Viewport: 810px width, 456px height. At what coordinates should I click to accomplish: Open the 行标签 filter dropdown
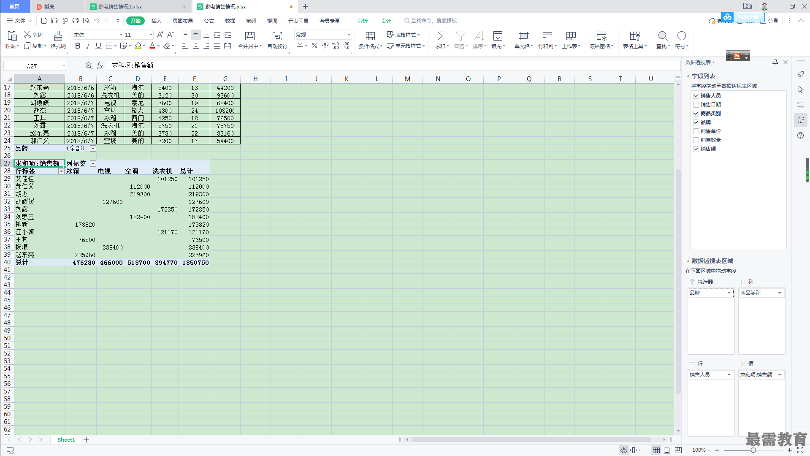(x=61, y=171)
